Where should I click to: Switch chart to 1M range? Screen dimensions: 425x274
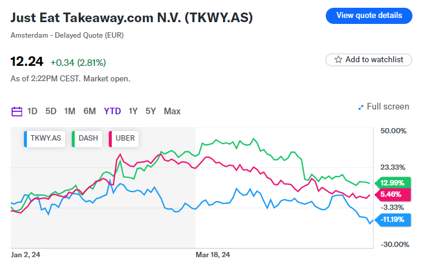[70, 111]
